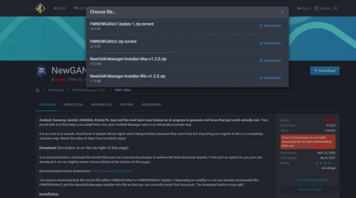Open the search magnifier icon
This screenshot has height=198, width=356.
(x=336, y=8)
